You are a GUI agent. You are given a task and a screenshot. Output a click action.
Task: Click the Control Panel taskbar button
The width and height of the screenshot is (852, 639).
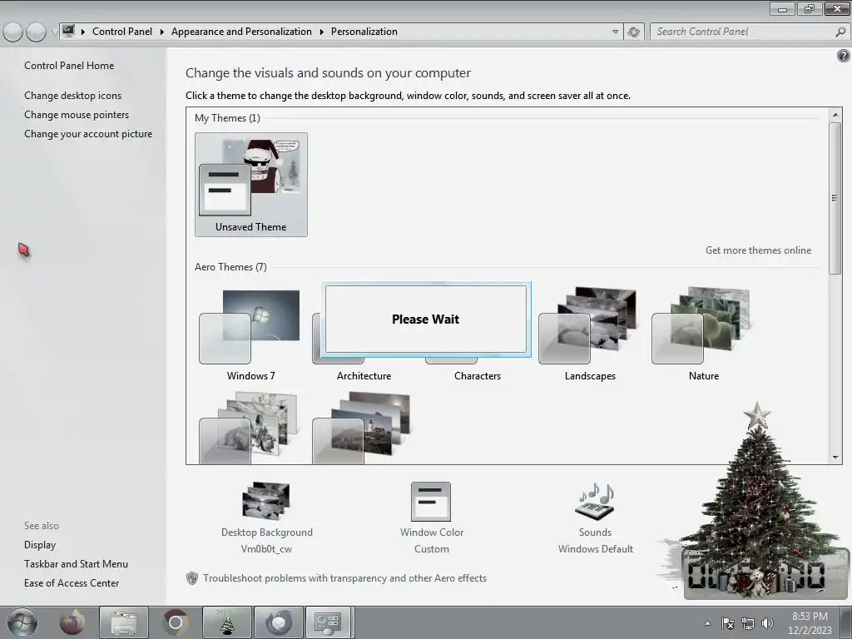pos(328,622)
